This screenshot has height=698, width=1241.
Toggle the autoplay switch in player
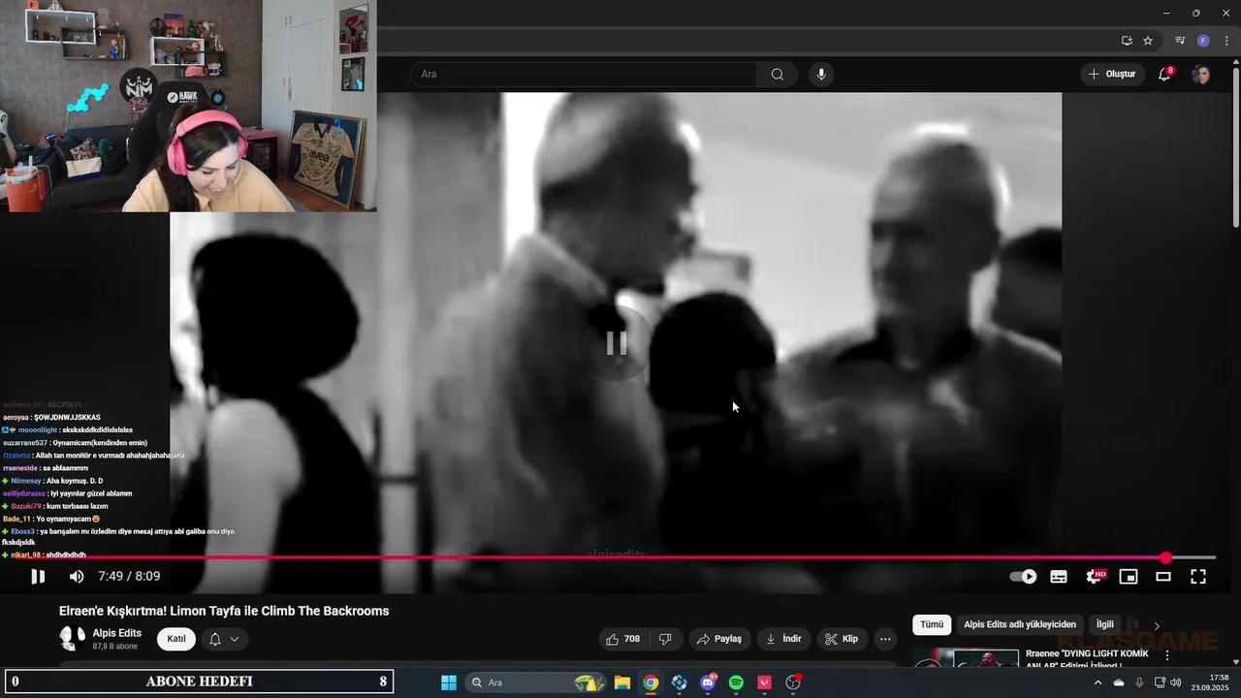click(x=1023, y=576)
